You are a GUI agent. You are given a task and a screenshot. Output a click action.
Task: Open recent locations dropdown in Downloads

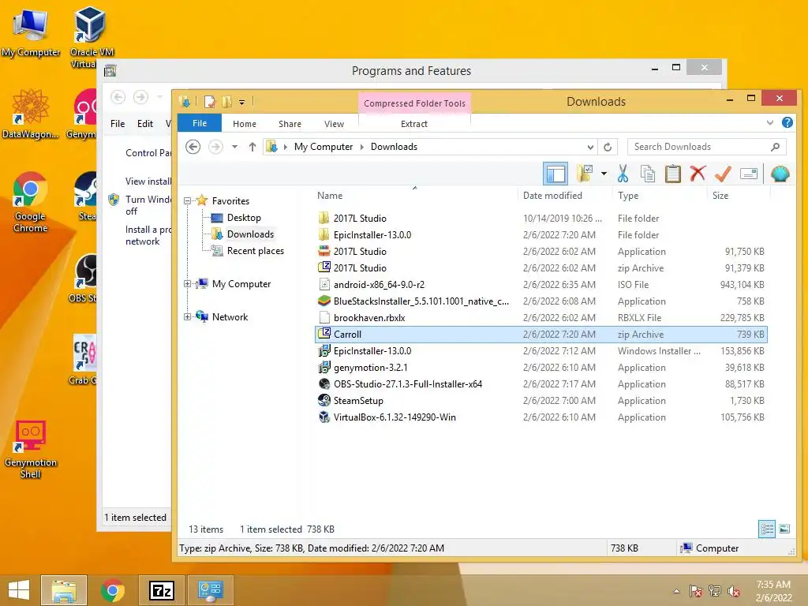[x=234, y=147]
